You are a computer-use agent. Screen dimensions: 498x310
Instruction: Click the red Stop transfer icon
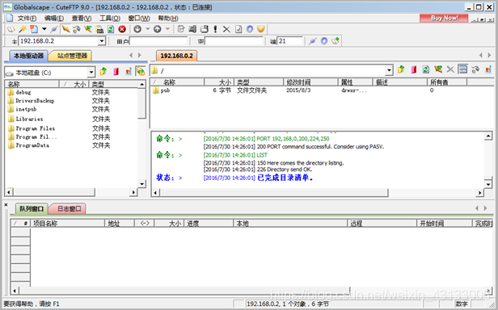tap(122, 29)
